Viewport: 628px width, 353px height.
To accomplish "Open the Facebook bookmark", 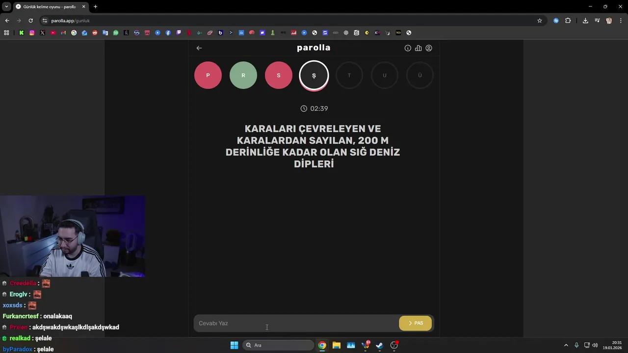I will 168,33.
